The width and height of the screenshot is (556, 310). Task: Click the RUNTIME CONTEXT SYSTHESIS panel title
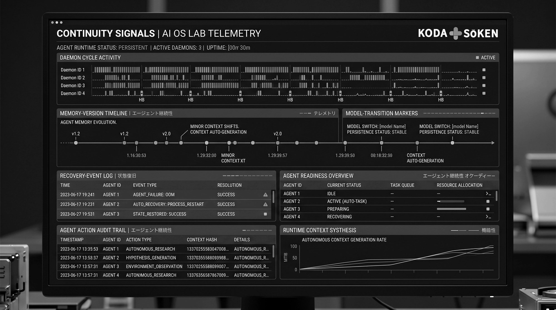click(x=320, y=230)
